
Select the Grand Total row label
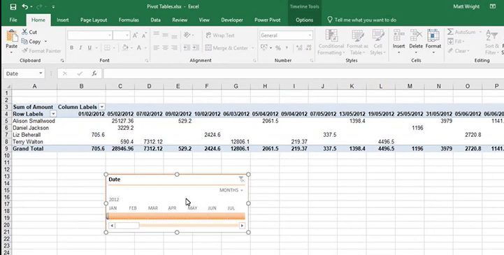pos(28,149)
